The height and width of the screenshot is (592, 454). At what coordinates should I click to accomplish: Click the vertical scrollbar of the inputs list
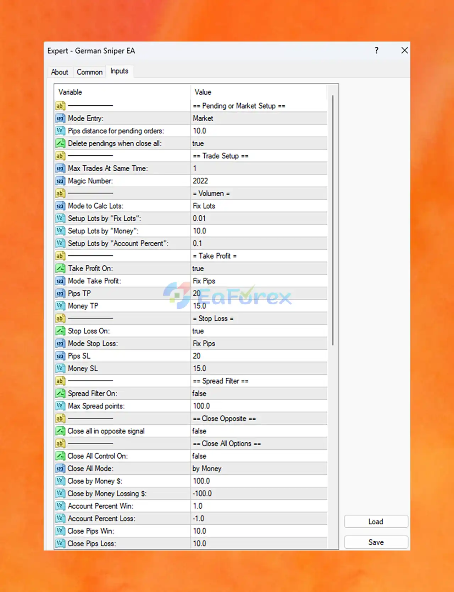pos(333,220)
